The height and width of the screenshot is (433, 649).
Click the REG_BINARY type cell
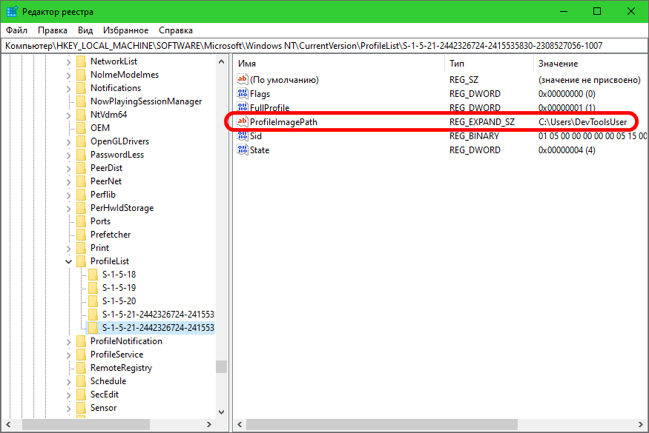(x=475, y=136)
